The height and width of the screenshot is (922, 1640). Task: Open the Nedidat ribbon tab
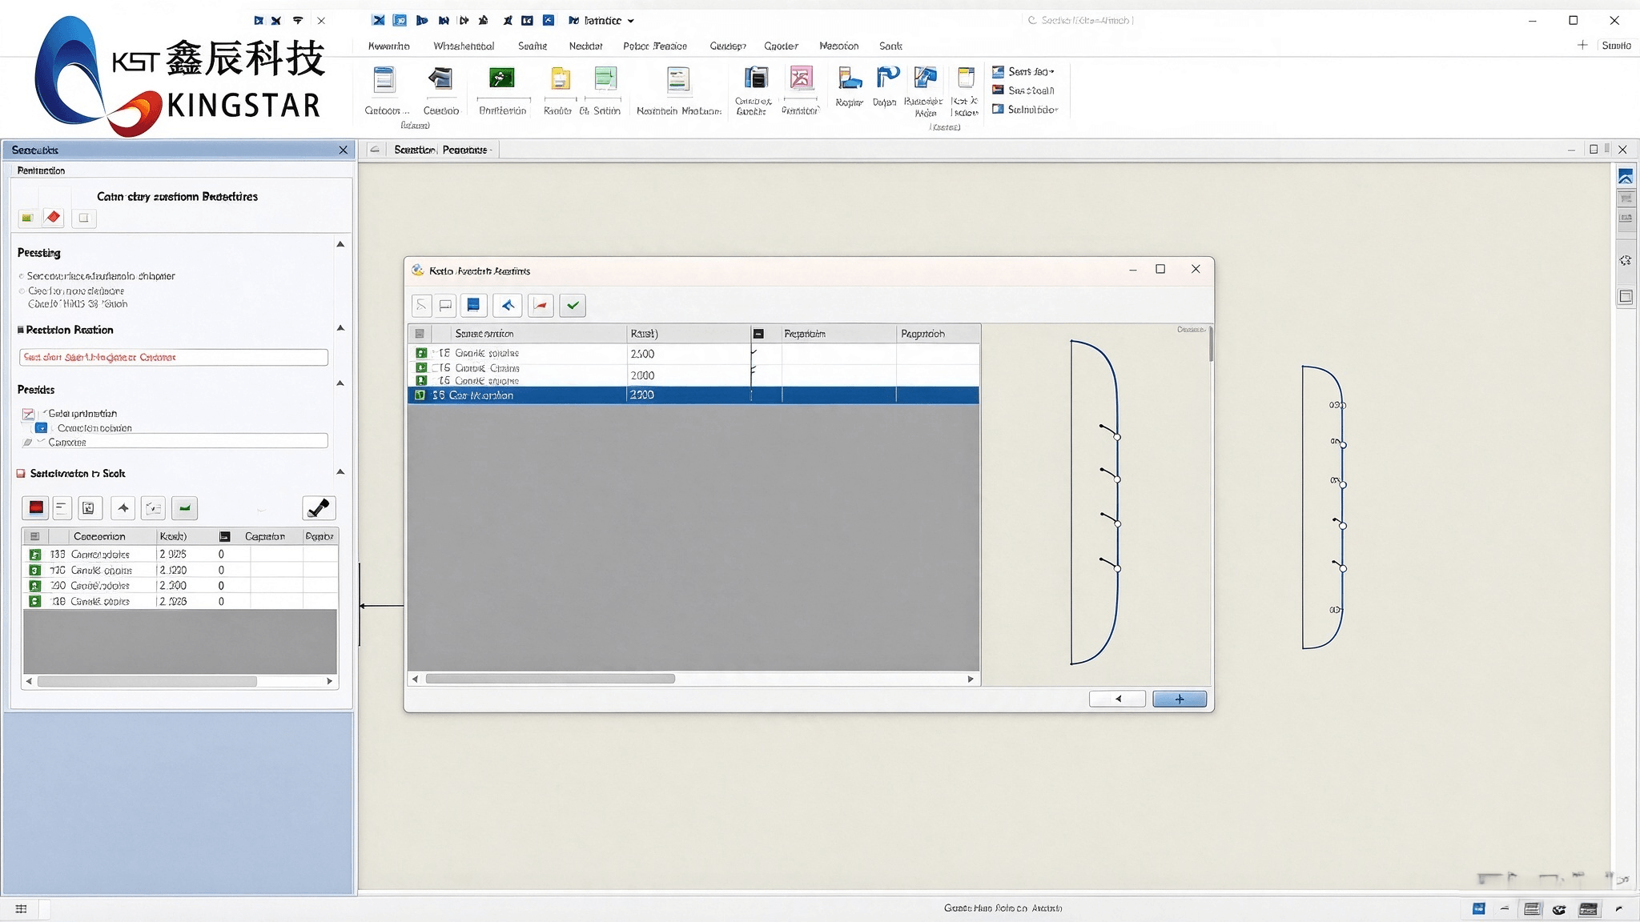pyautogui.click(x=585, y=46)
